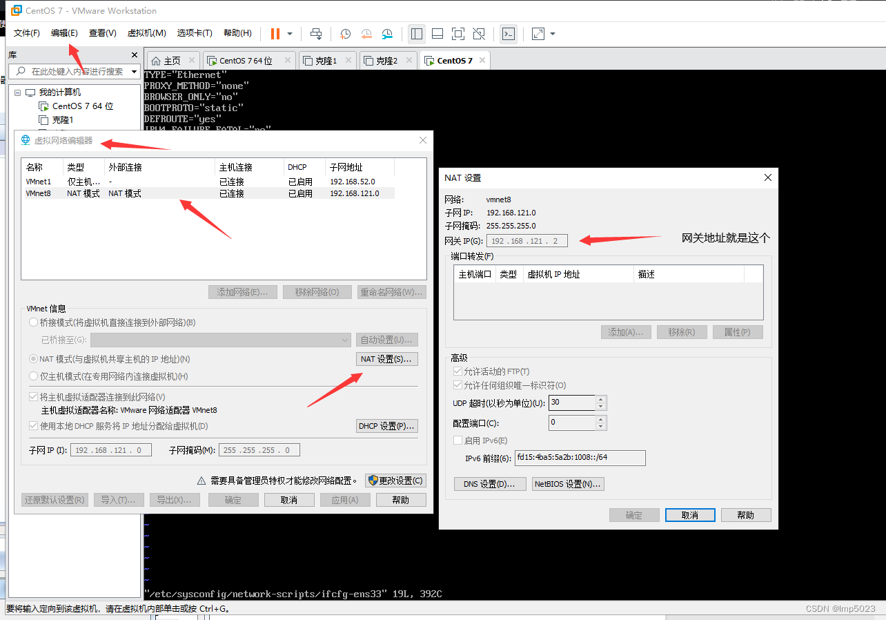Click the magnifier icon in library search
The height and width of the screenshot is (620, 886).
click(x=21, y=71)
